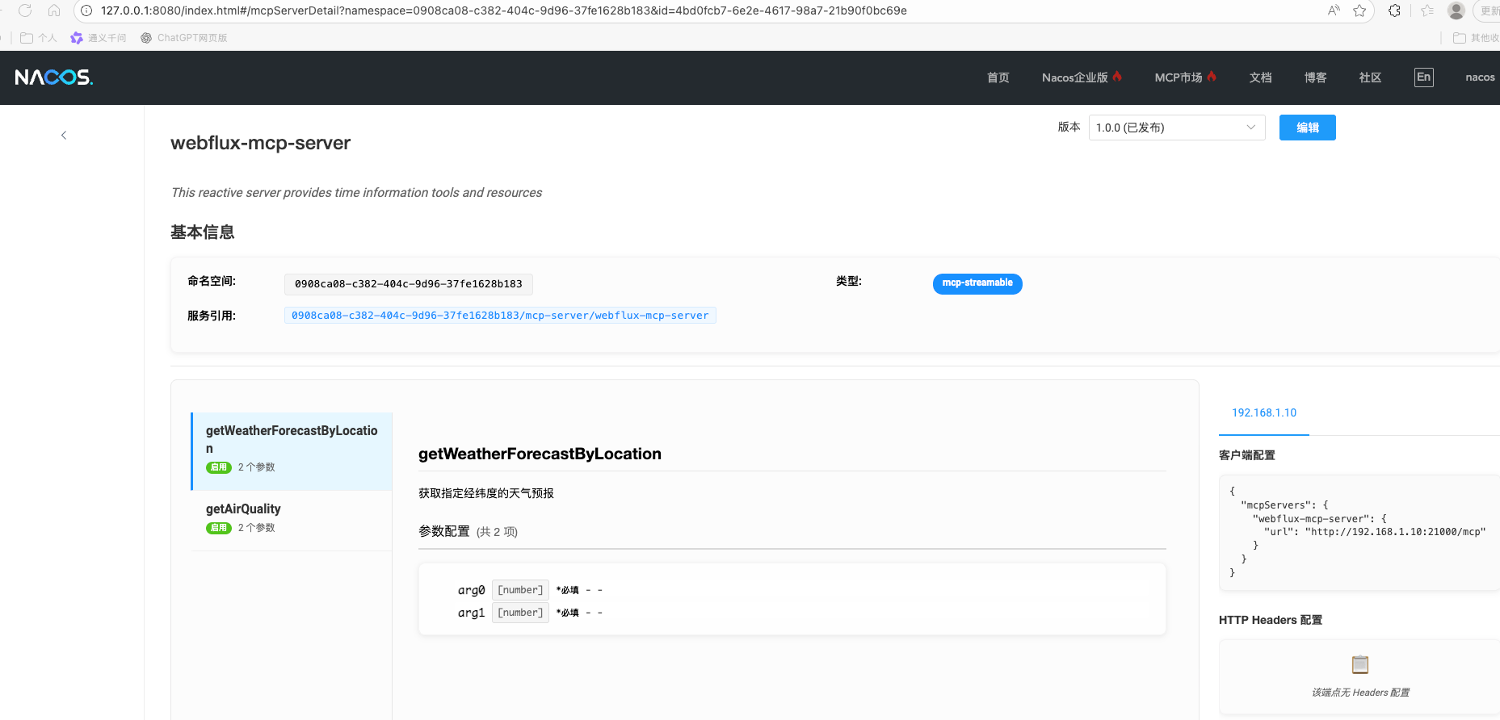
Task: Open 社区 in top navigation
Action: tap(1371, 77)
